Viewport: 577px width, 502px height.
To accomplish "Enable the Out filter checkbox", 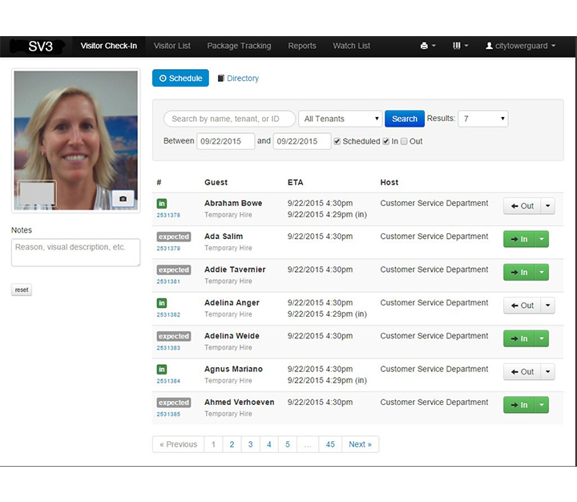I will [404, 141].
